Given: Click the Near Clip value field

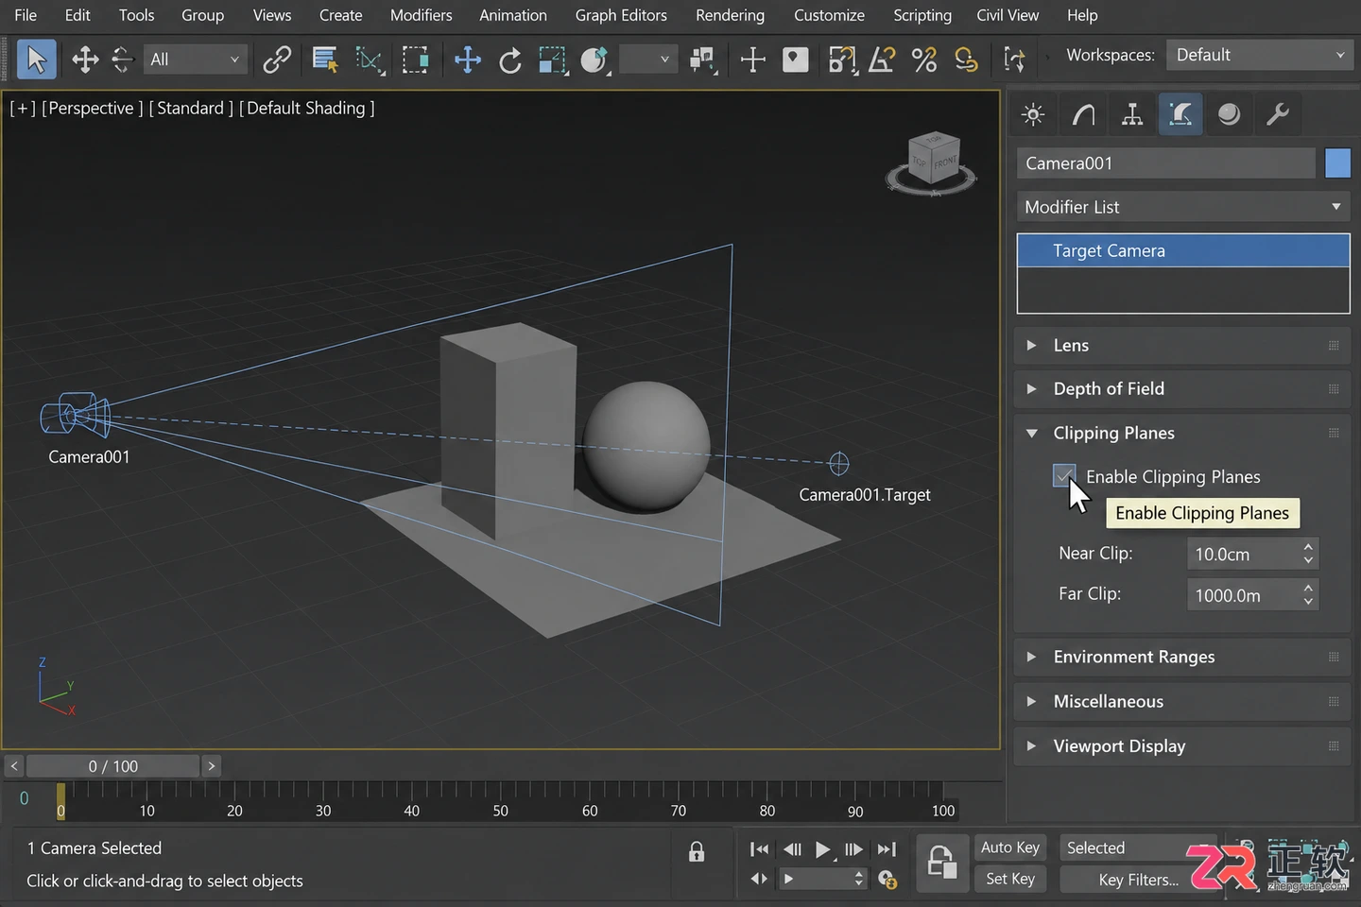Looking at the screenshot, I should click(x=1242, y=554).
